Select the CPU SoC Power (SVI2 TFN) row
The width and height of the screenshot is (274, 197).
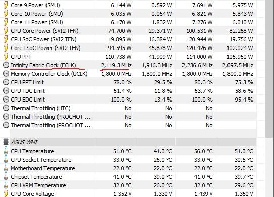pos(128,39)
